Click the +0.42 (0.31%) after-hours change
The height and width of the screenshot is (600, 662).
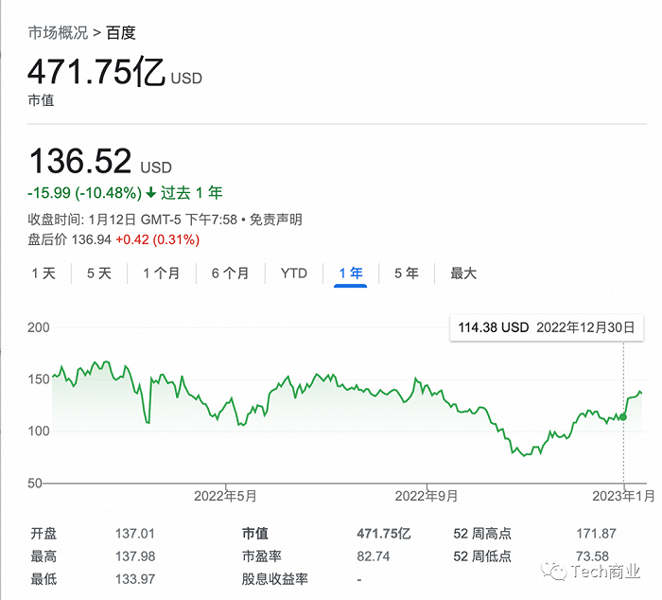coord(158,240)
